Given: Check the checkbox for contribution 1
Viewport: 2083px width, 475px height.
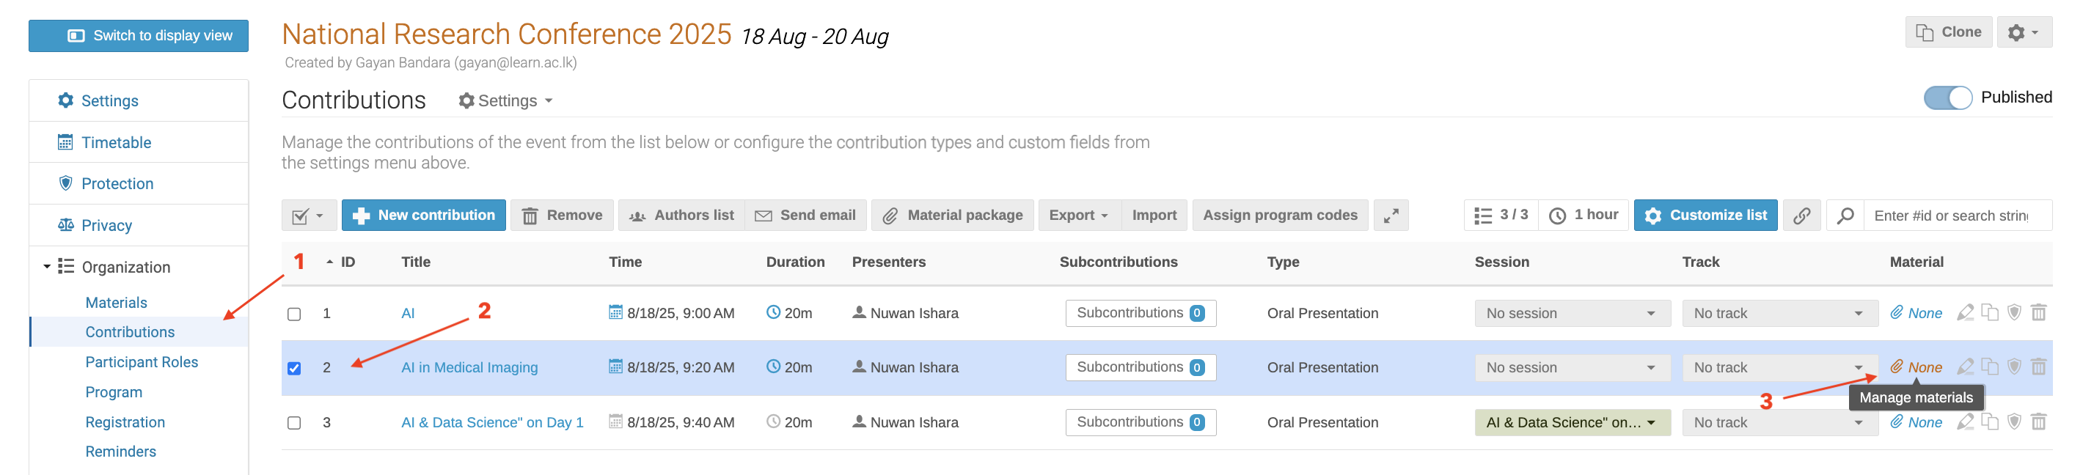Looking at the screenshot, I should pos(294,314).
